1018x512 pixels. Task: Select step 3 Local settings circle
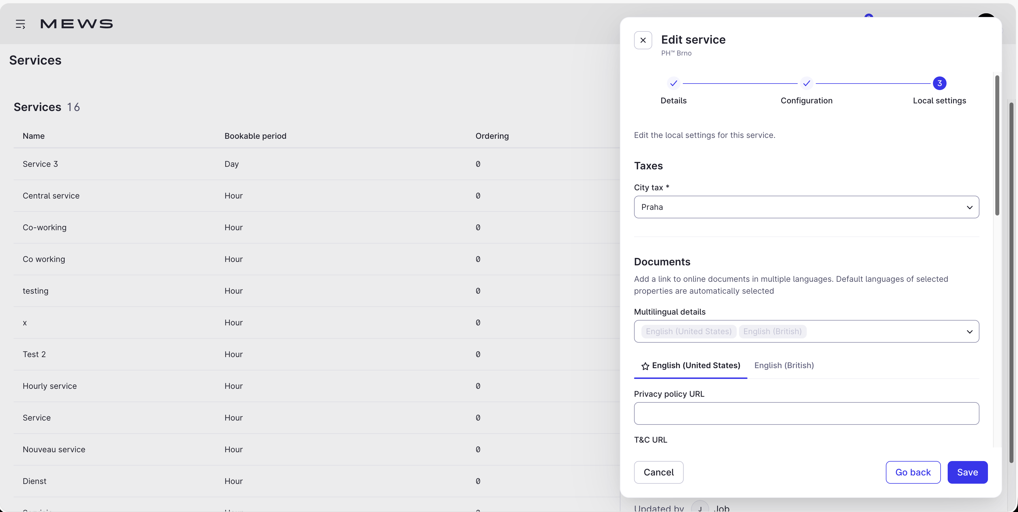[939, 83]
